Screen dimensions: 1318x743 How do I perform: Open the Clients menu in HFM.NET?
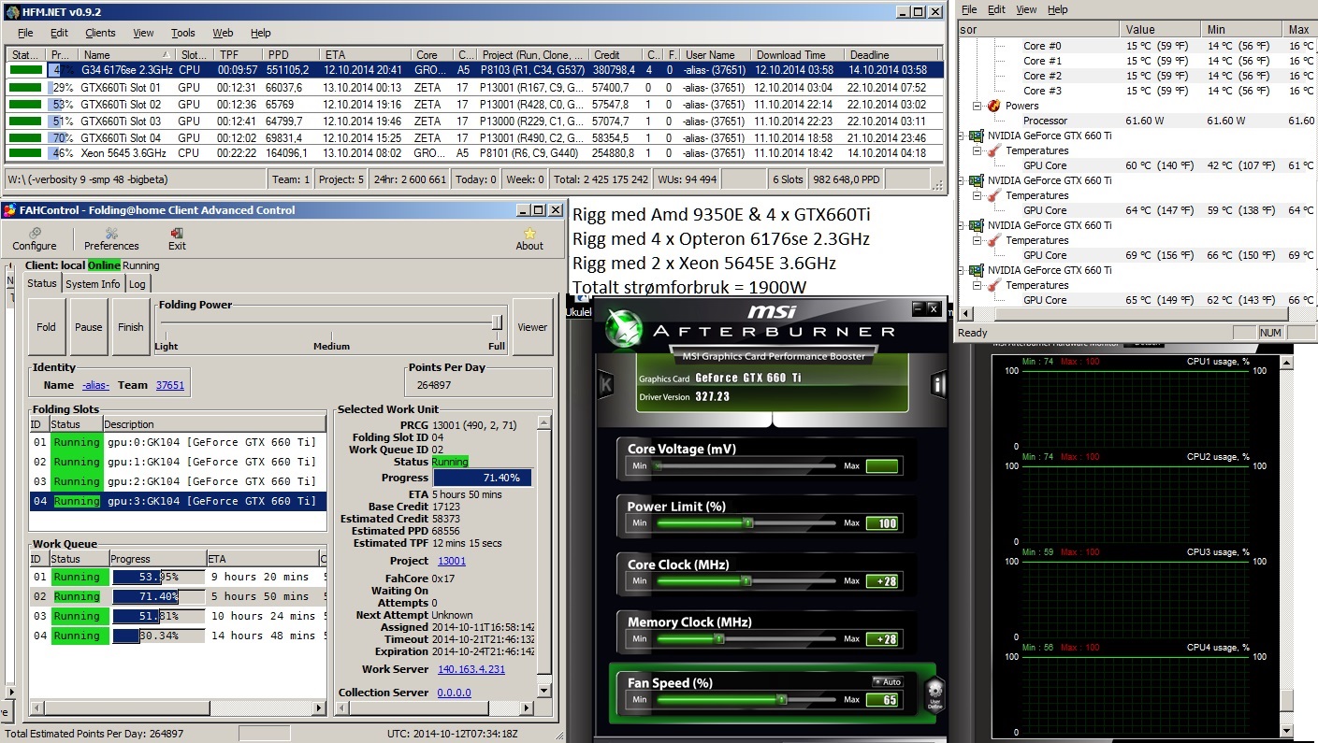100,33
